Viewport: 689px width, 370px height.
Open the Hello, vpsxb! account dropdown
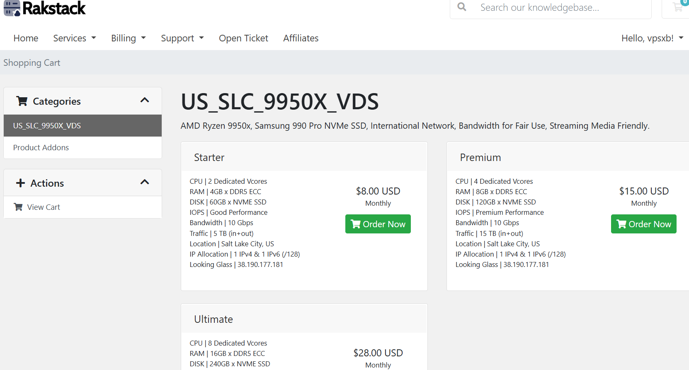(x=653, y=38)
